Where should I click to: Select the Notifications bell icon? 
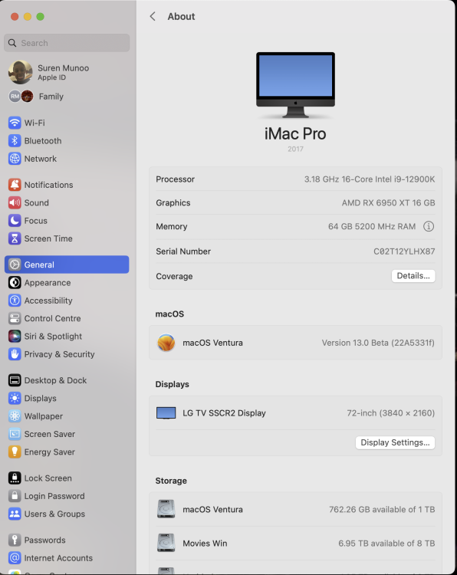click(x=15, y=185)
